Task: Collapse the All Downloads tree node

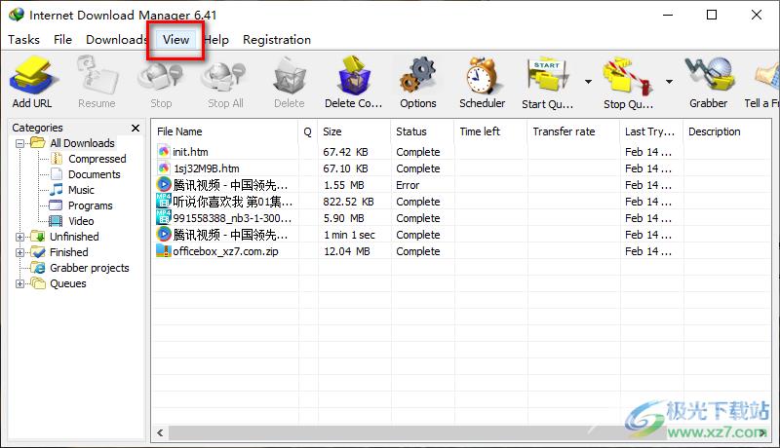Action: coord(19,143)
